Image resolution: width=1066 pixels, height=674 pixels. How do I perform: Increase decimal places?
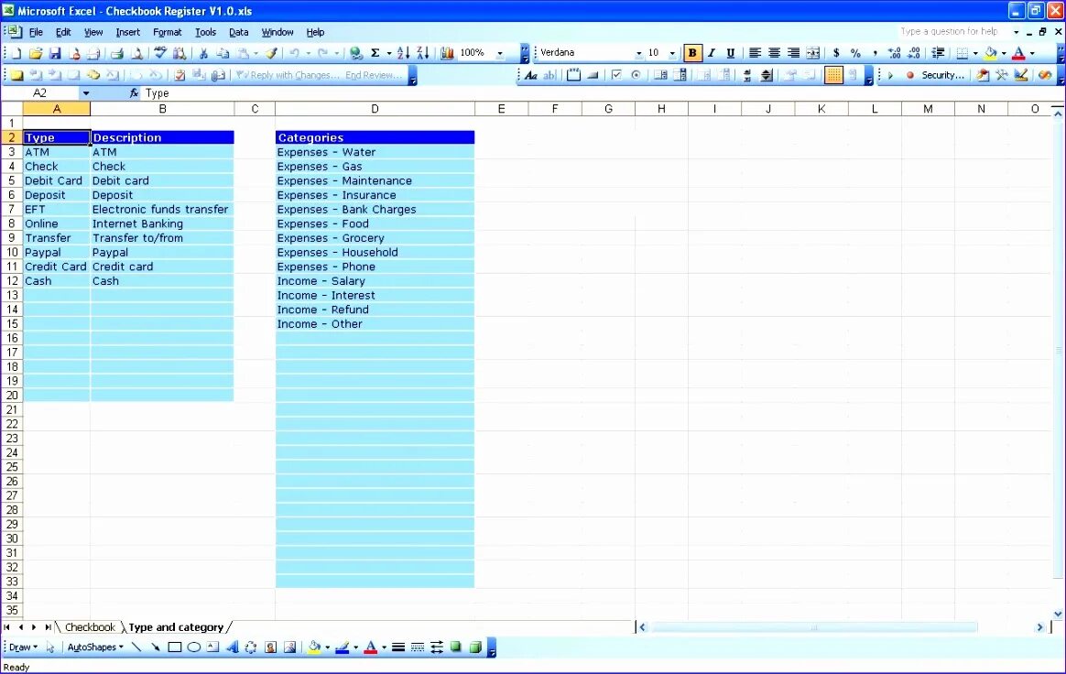(895, 53)
